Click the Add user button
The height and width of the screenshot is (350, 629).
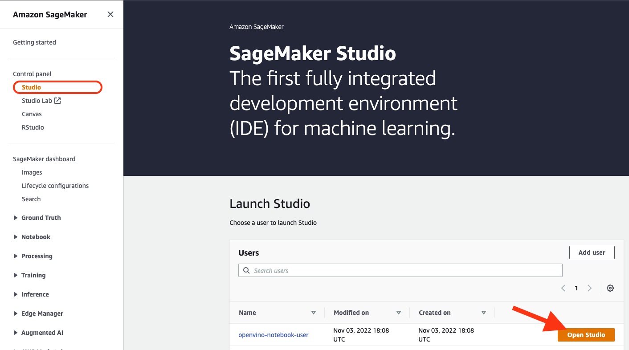click(x=592, y=252)
